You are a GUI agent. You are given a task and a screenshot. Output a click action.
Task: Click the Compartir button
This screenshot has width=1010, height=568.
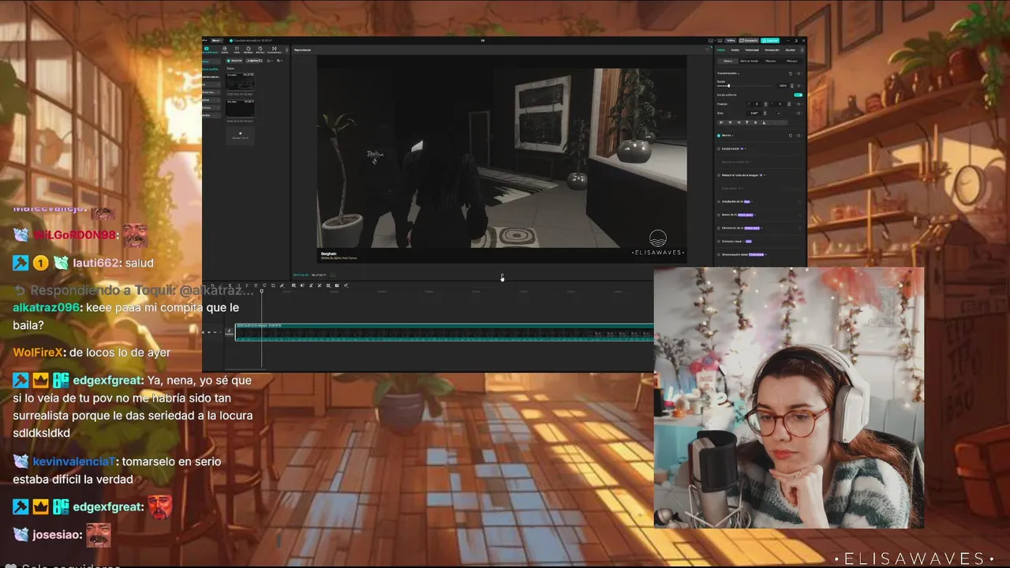coord(749,40)
